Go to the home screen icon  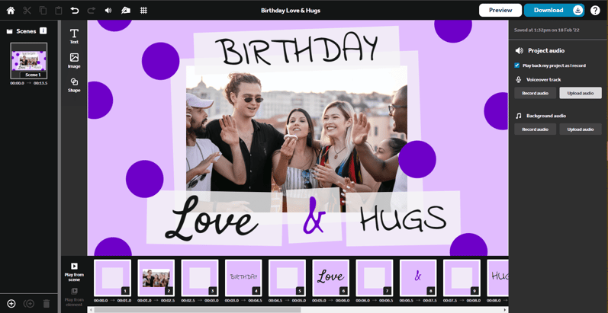click(x=11, y=11)
